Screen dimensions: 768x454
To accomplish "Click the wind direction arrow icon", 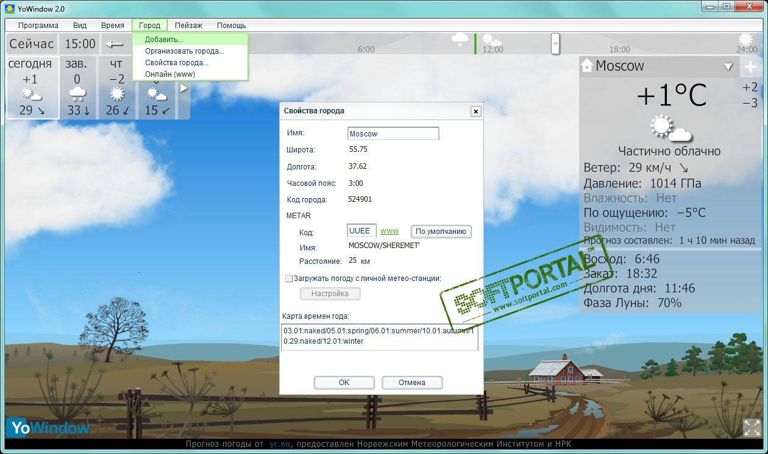I will tap(683, 168).
